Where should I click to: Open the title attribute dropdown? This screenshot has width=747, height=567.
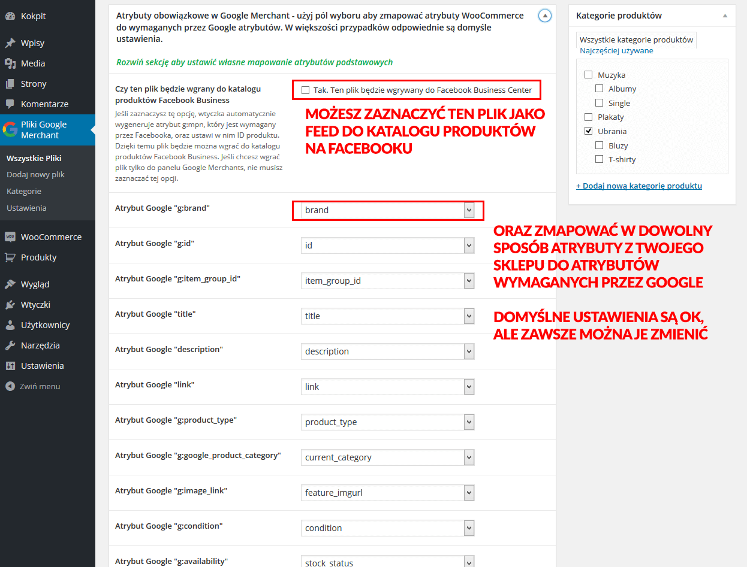(x=388, y=316)
